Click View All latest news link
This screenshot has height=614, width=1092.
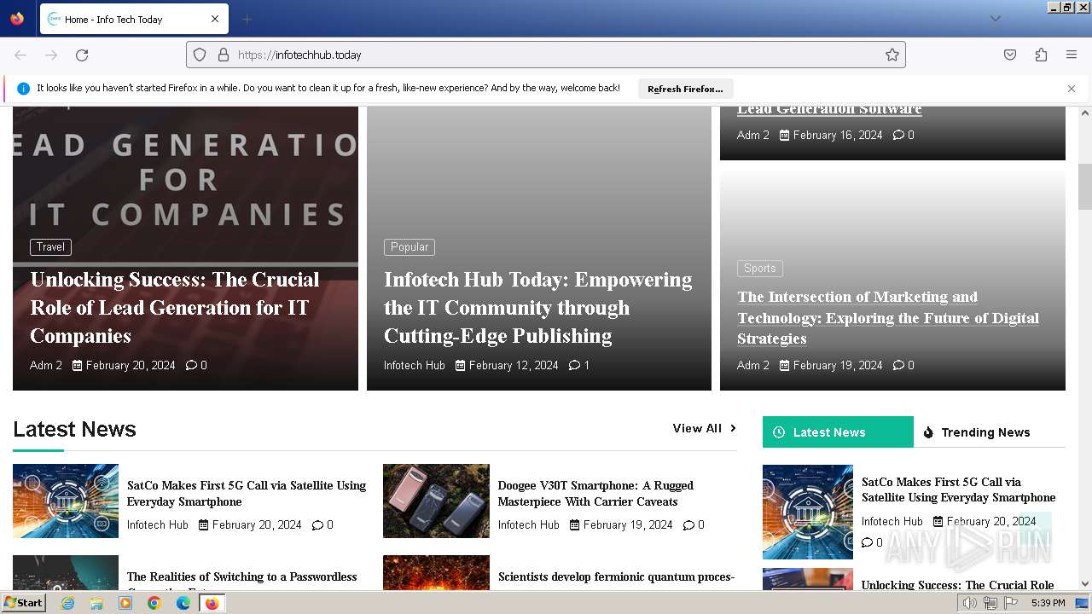(x=704, y=428)
